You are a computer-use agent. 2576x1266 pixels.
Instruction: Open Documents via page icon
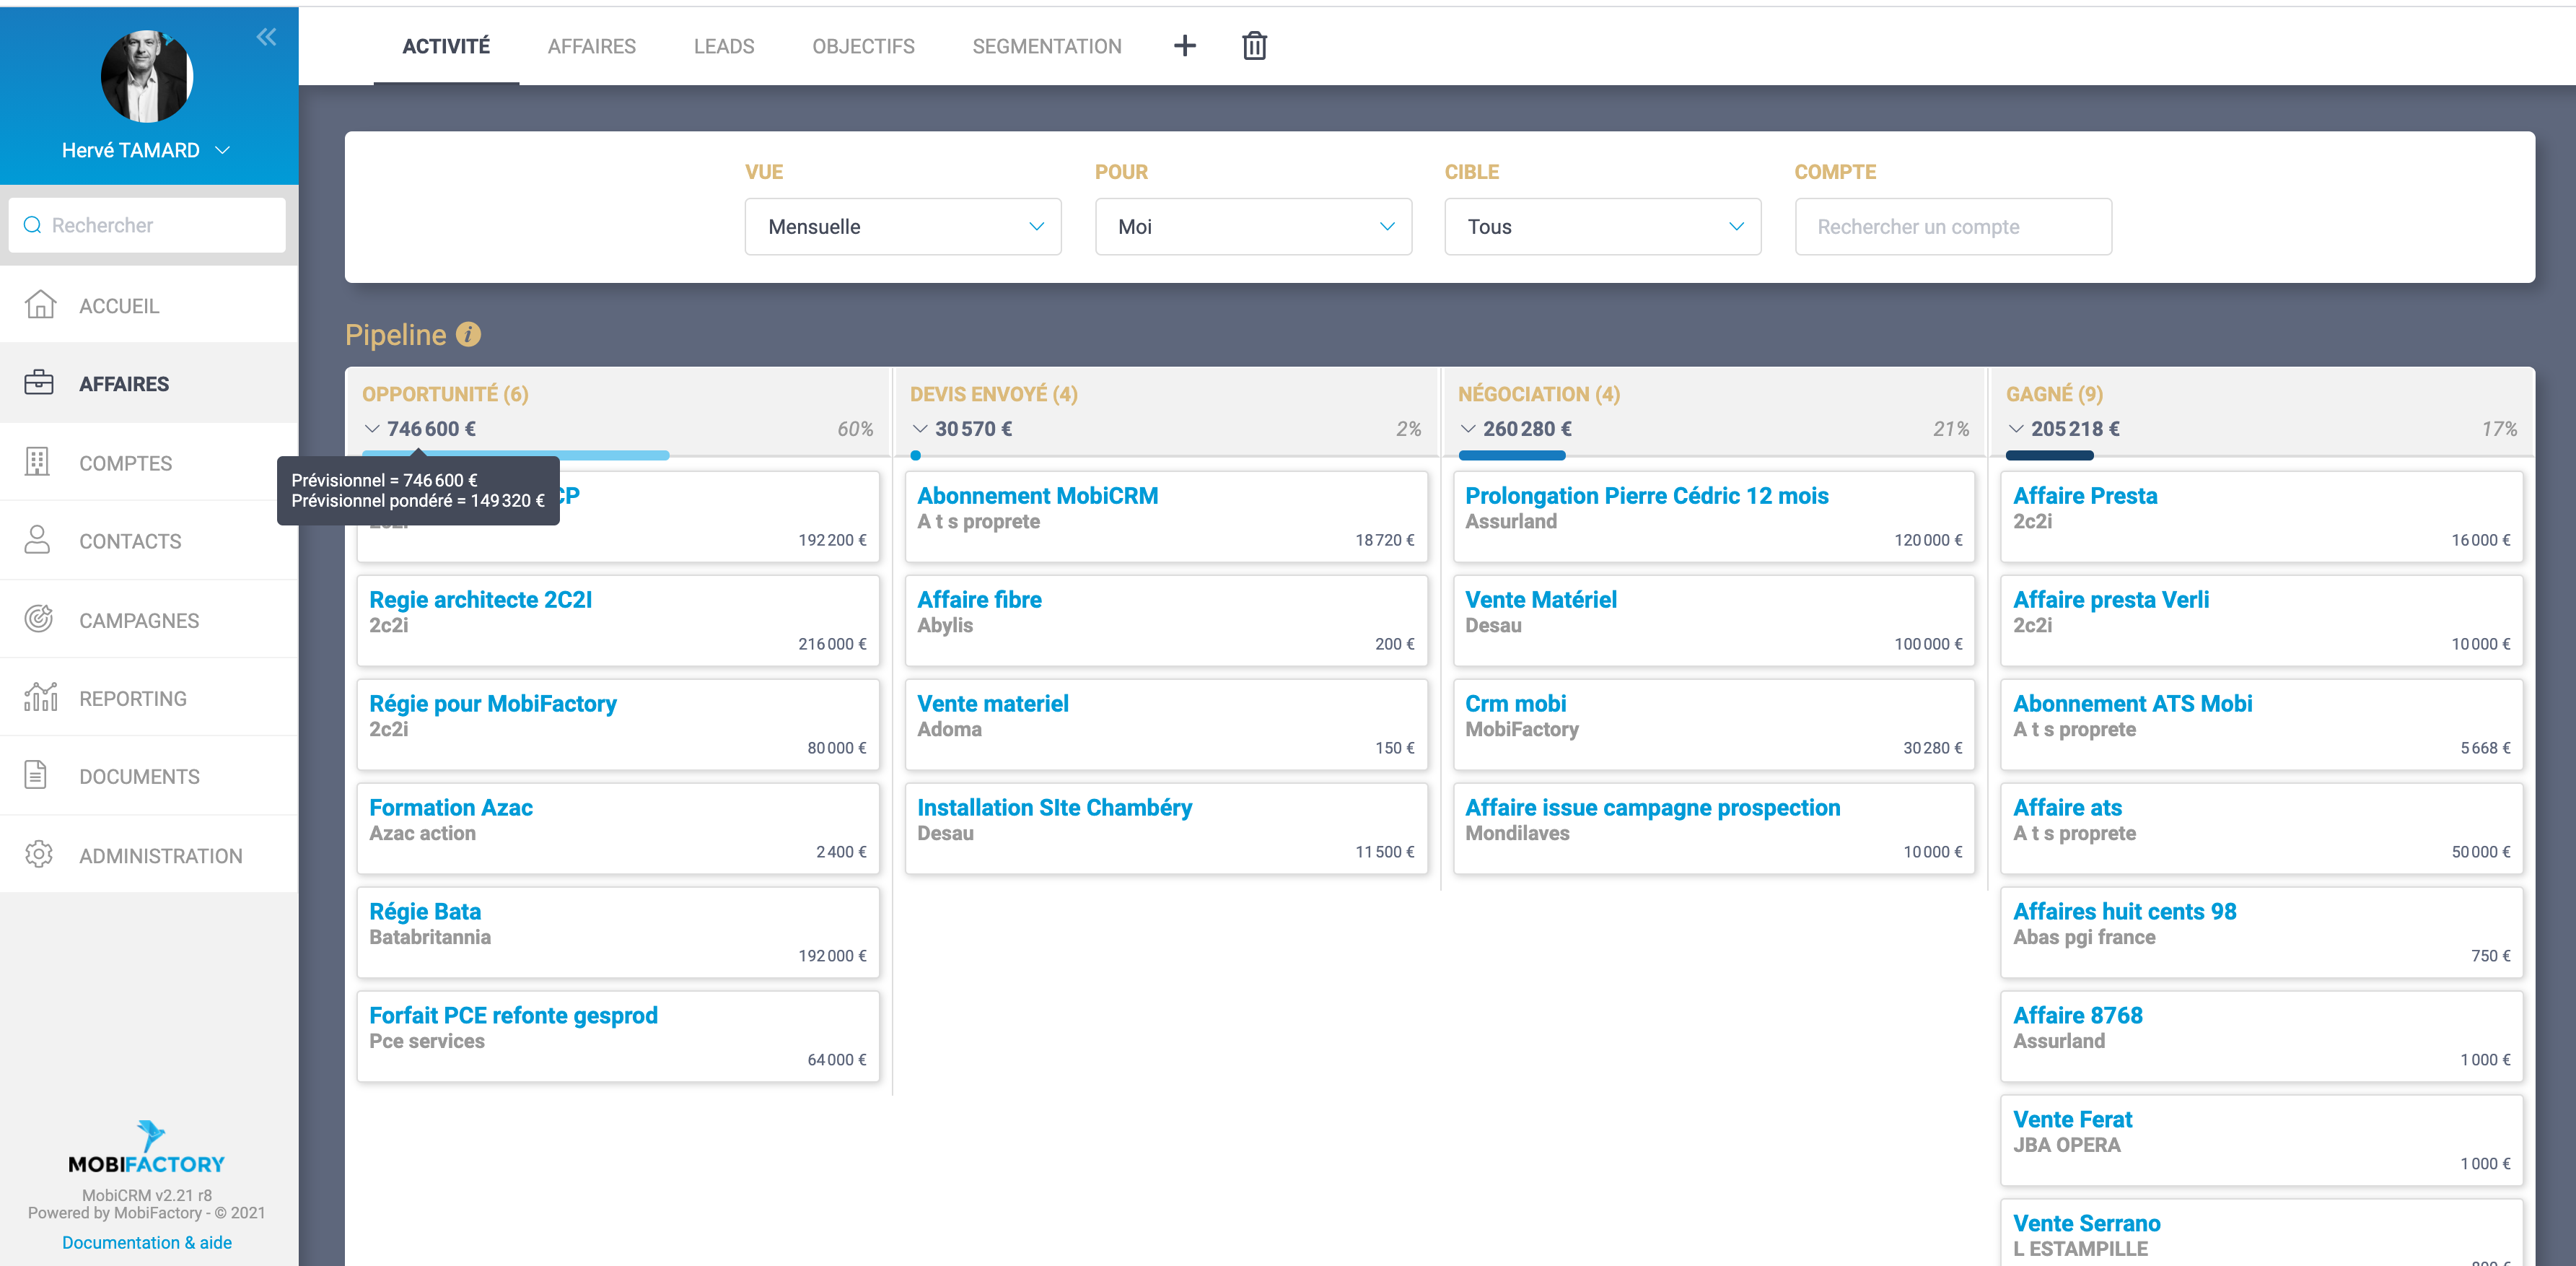[36, 775]
